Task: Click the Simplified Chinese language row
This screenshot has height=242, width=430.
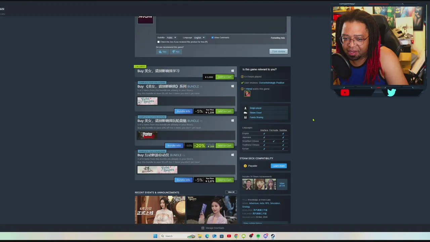Action: [x=265, y=141]
